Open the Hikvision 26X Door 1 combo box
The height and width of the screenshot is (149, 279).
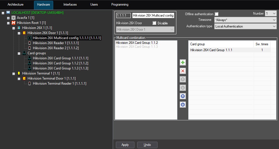tap(145, 30)
